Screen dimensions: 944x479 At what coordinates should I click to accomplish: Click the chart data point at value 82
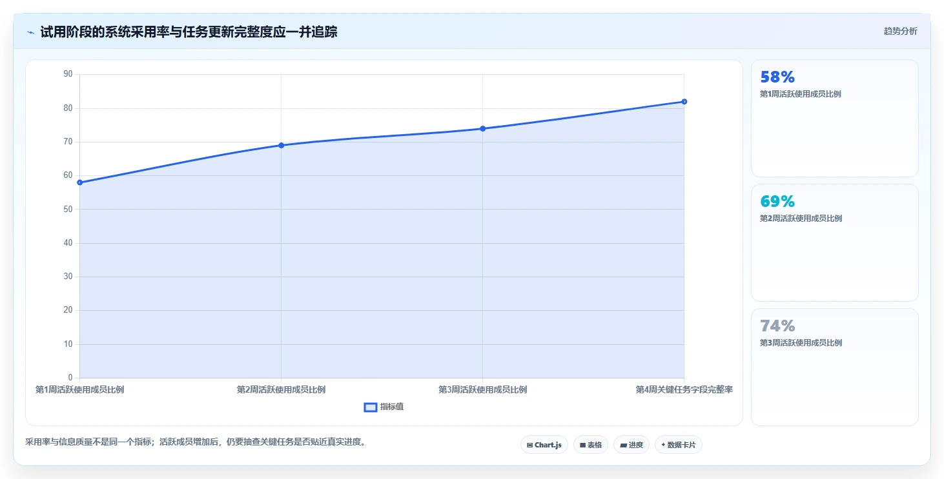point(684,101)
